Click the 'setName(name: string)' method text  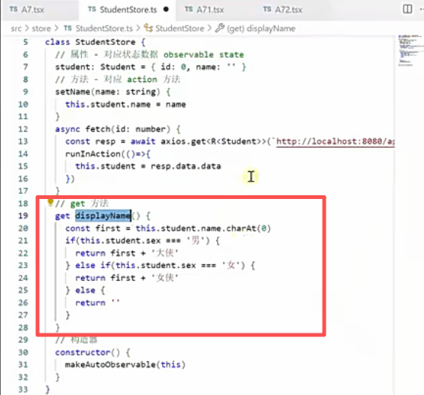(107, 92)
